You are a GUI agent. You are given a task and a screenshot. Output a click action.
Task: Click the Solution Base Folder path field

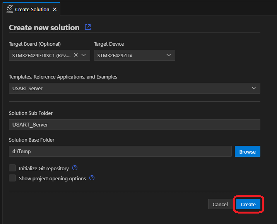point(120,151)
